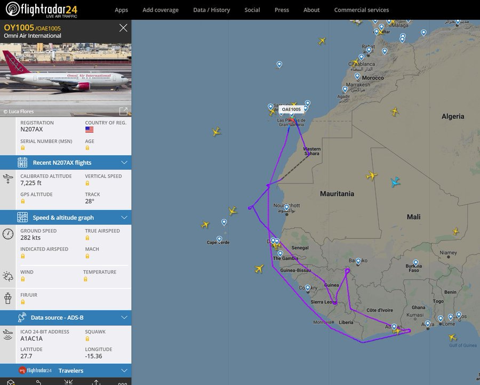Image resolution: width=480 pixels, height=385 pixels.
Task: Click the True Airspeed lock icon
Action: [x=87, y=238]
